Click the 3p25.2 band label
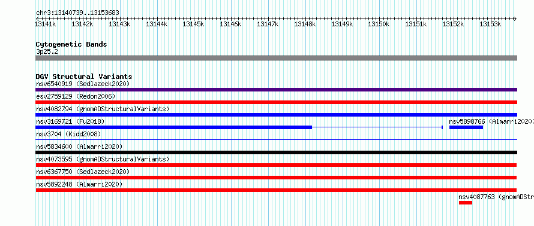Image resolution: width=534 pixels, height=226 pixels. 47,51
